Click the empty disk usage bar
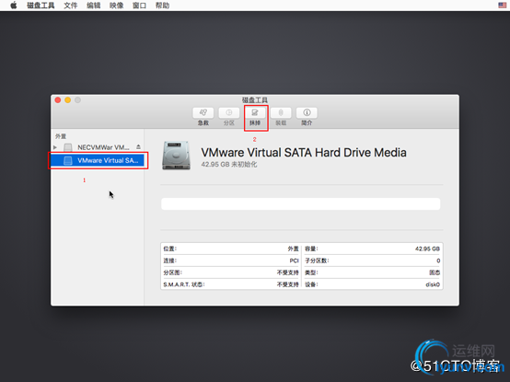 [300, 203]
